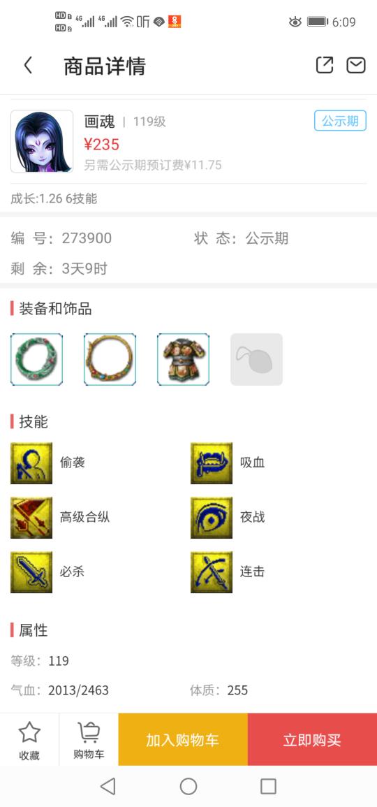View the golden necklace equipment item

coord(110,359)
